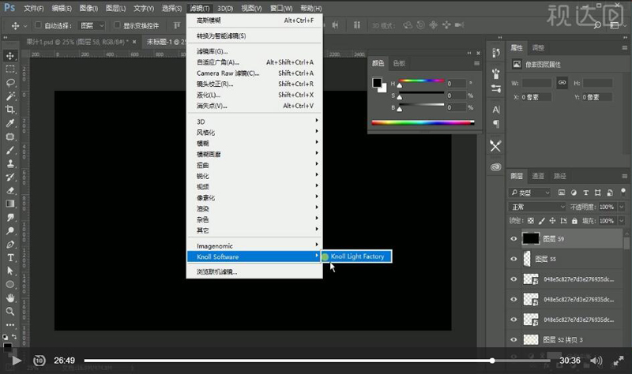
Task: Select the Ellipse shape tool
Action: coord(10,285)
